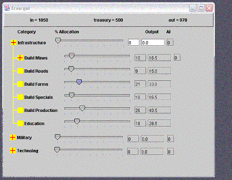
Task: Maximize the Econ gui window
Action: coord(201,8)
